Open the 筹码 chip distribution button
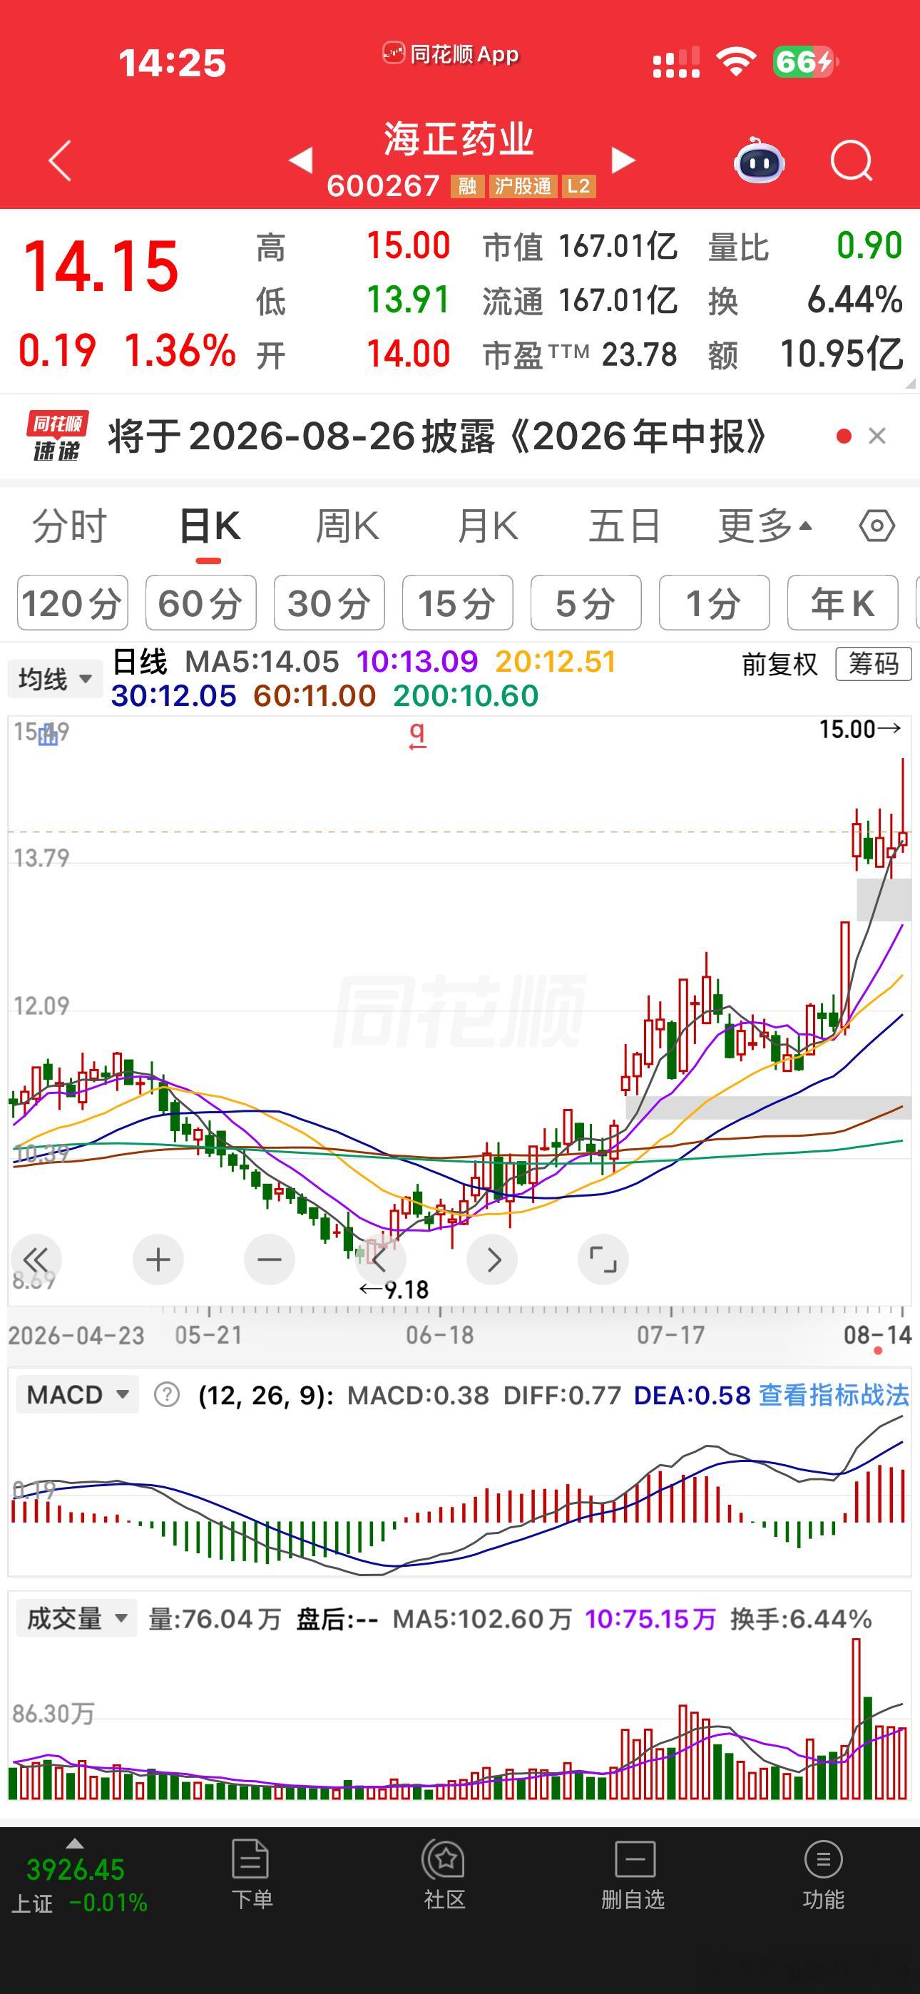920x1994 pixels. 874,664
